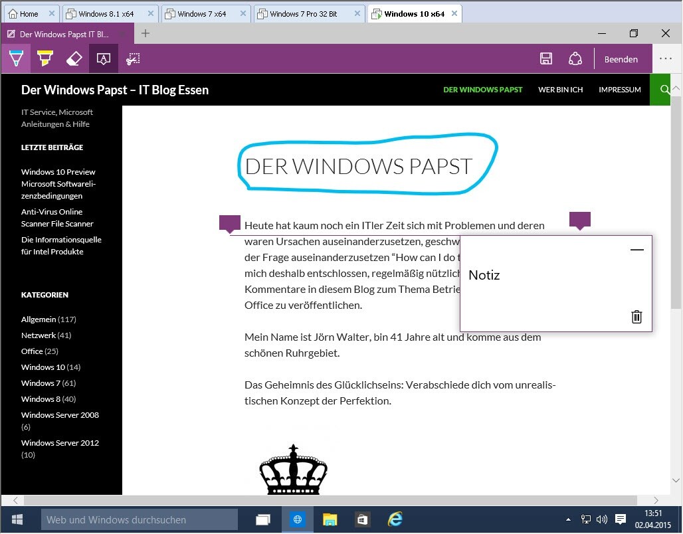Share the web note
Image resolution: width=683 pixels, height=534 pixels.
click(575, 59)
